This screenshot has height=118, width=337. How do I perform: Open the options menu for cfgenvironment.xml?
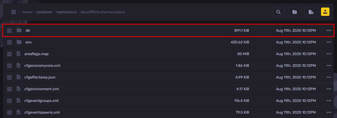pos(329,89)
